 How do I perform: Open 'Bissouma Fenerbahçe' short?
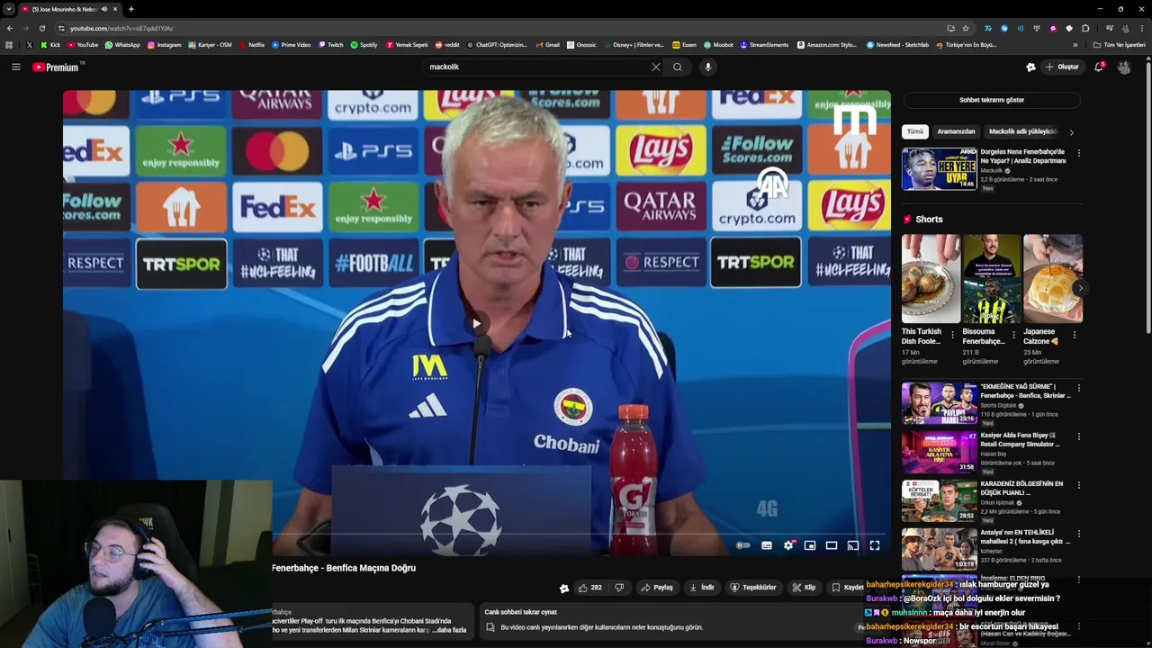coord(992,279)
